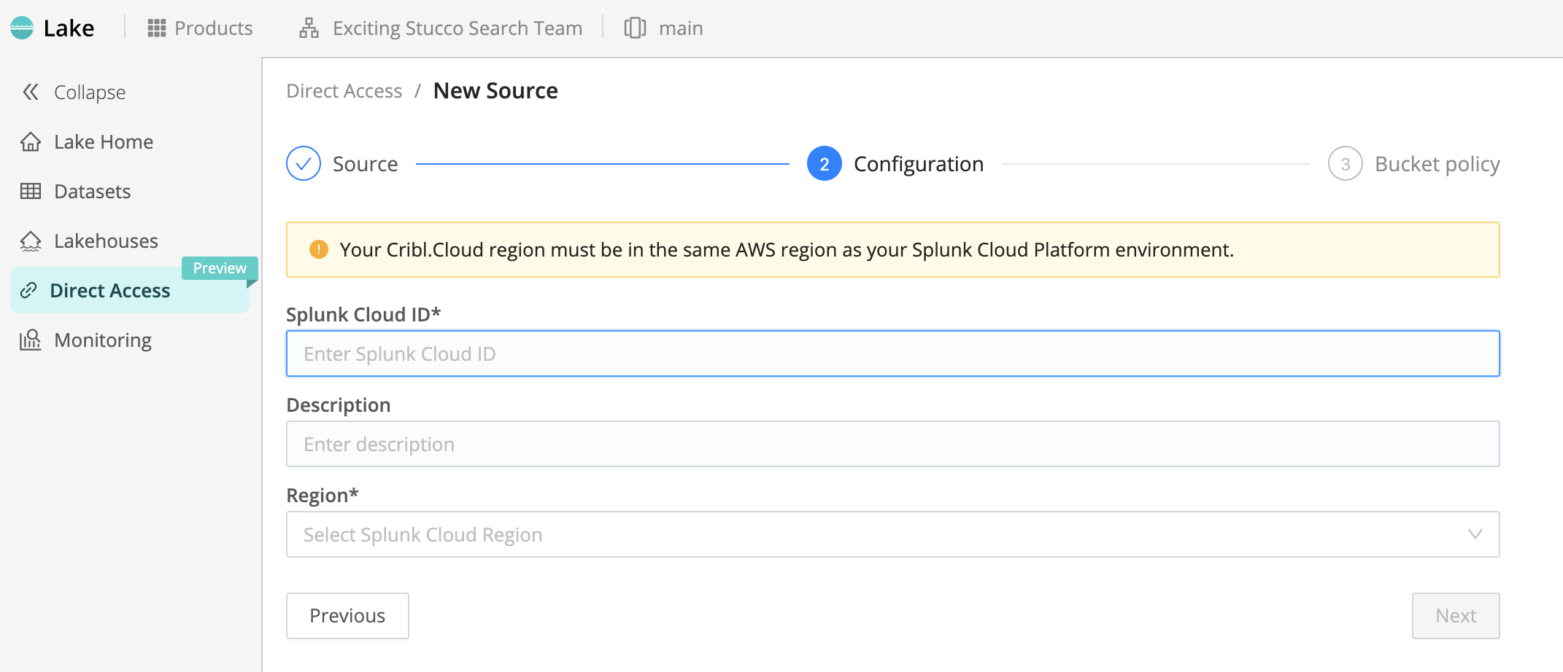
Task: Open Monitoring in sidebar
Action: [130, 340]
